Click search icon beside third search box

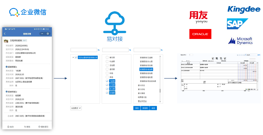click(162, 50)
